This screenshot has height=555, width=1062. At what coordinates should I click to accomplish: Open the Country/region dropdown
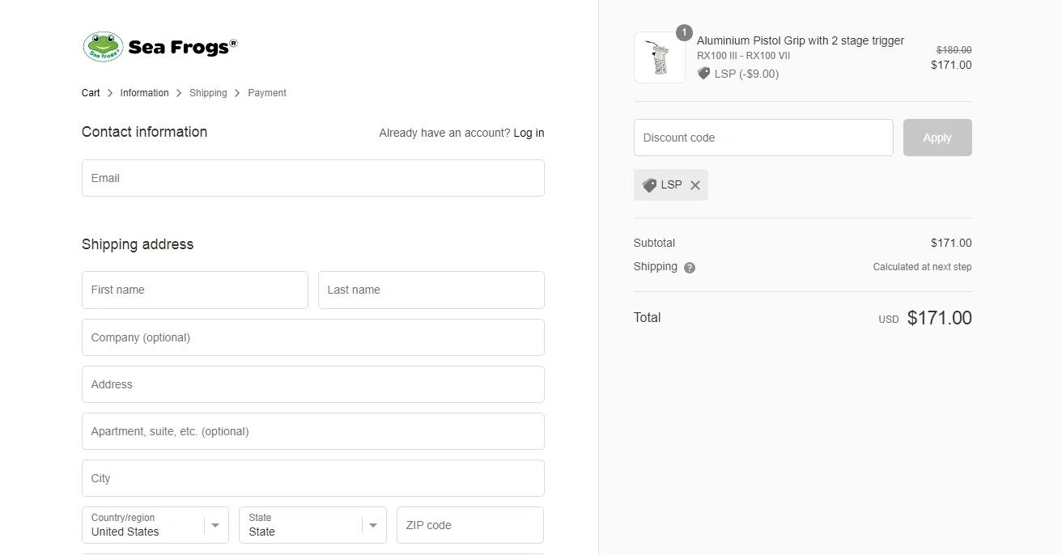(x=155, y=525)
